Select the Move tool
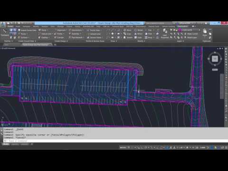The height and width of the screenshot is (171, 228). (127, 30)
